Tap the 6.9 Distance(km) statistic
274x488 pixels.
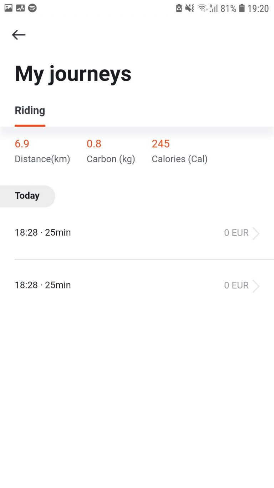(x=42, y=151)
